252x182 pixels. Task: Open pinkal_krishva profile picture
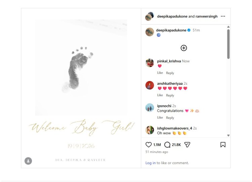click(150, 63)
